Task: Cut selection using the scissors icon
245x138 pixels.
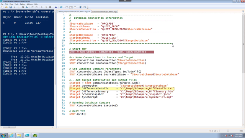Action: point(15,7)
